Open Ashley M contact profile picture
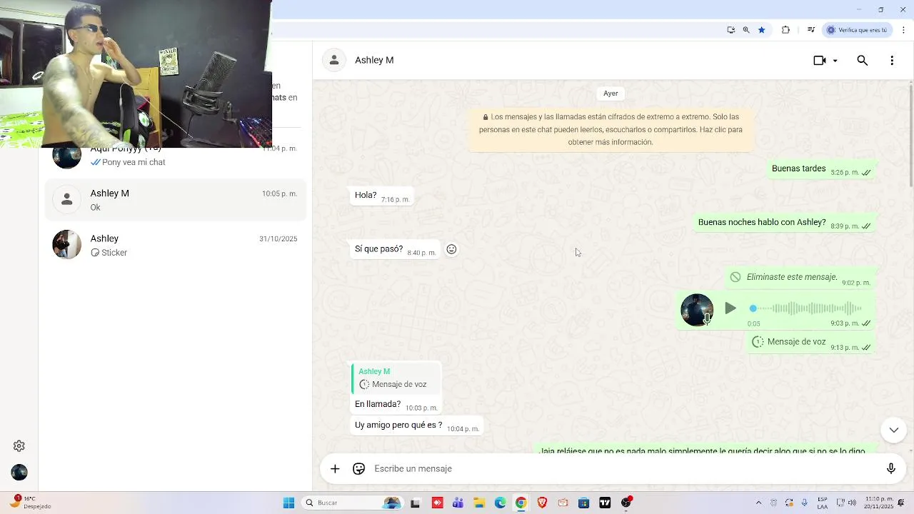The width and height of the screenshot is (914, 514). click(x=334, y=60)
